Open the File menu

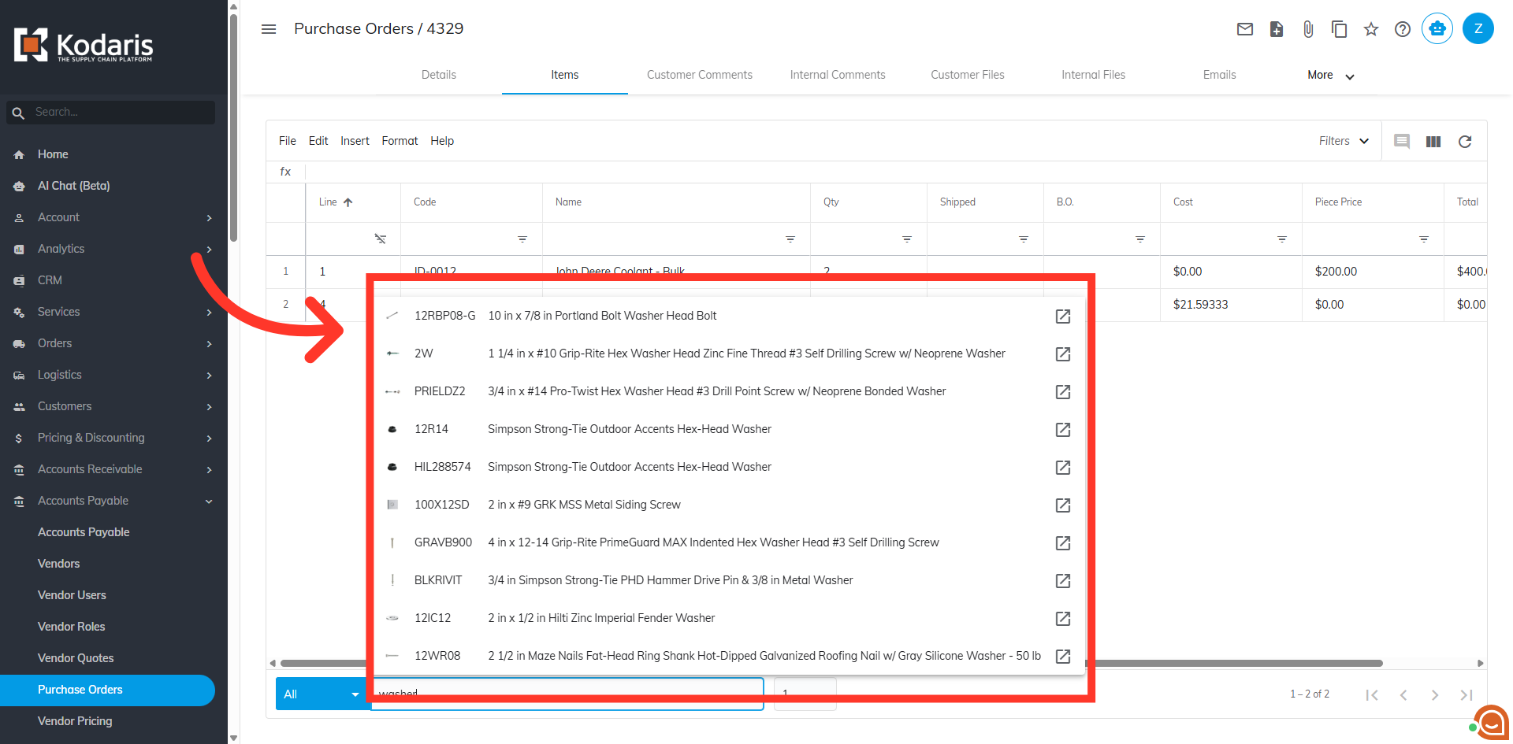(288, 141)
